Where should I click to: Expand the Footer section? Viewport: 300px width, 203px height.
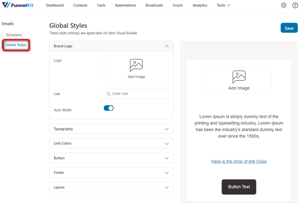111,173
